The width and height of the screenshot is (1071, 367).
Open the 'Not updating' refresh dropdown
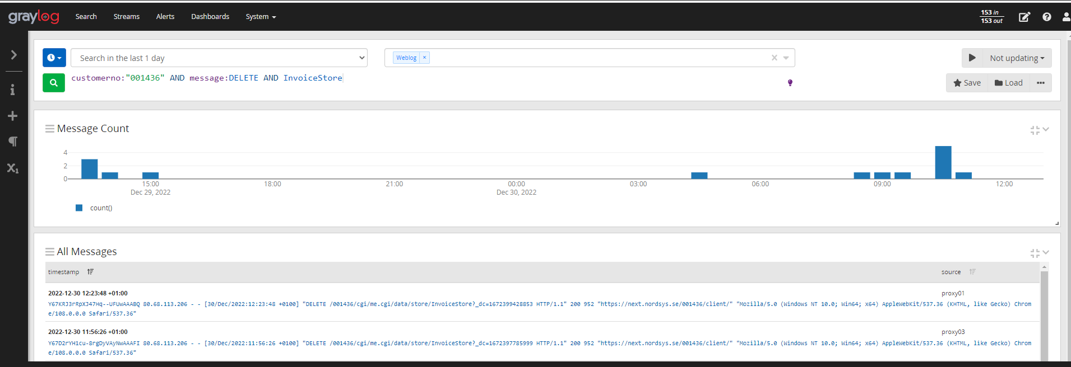point(1017,58)
